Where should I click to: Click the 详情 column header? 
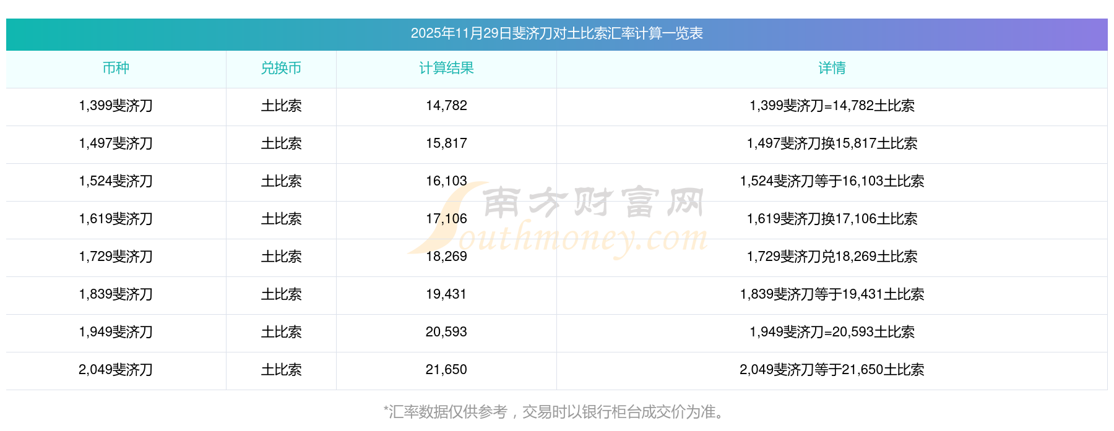point(832,68)
